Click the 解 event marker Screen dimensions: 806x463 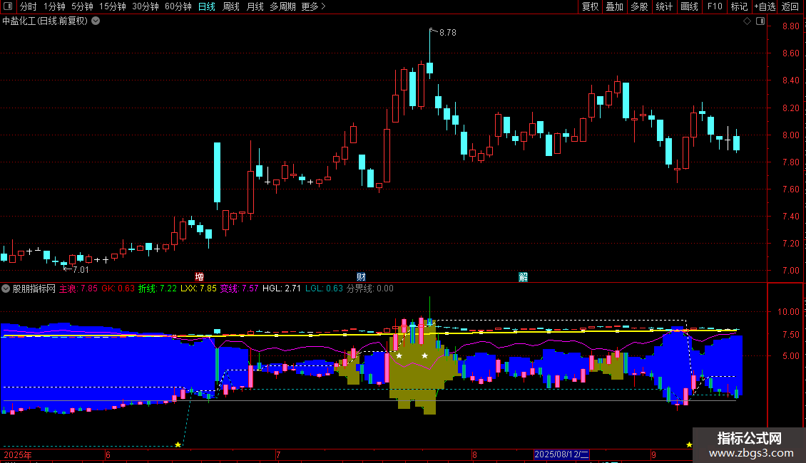click(523, 276)
